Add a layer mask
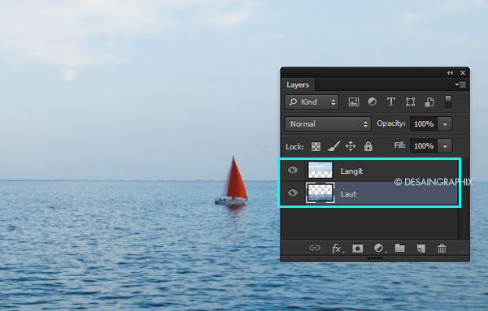The image size is (488, 311). [x=358, y=248]
